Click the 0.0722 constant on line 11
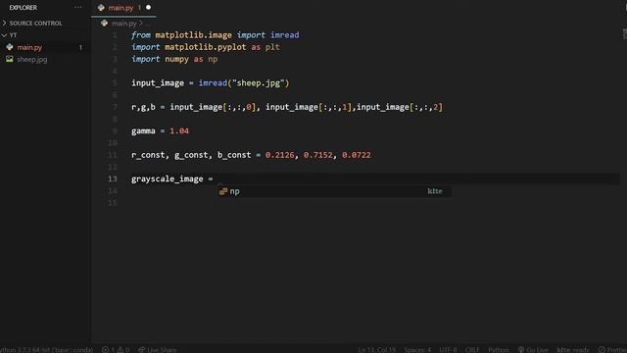Image resolution: width=627 pixels, height=353 pixels. [x=357, y=155]
